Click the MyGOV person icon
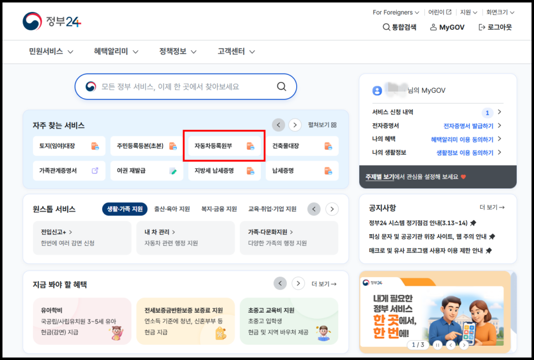This screenshot has width=534, height=360. [433, 27]
